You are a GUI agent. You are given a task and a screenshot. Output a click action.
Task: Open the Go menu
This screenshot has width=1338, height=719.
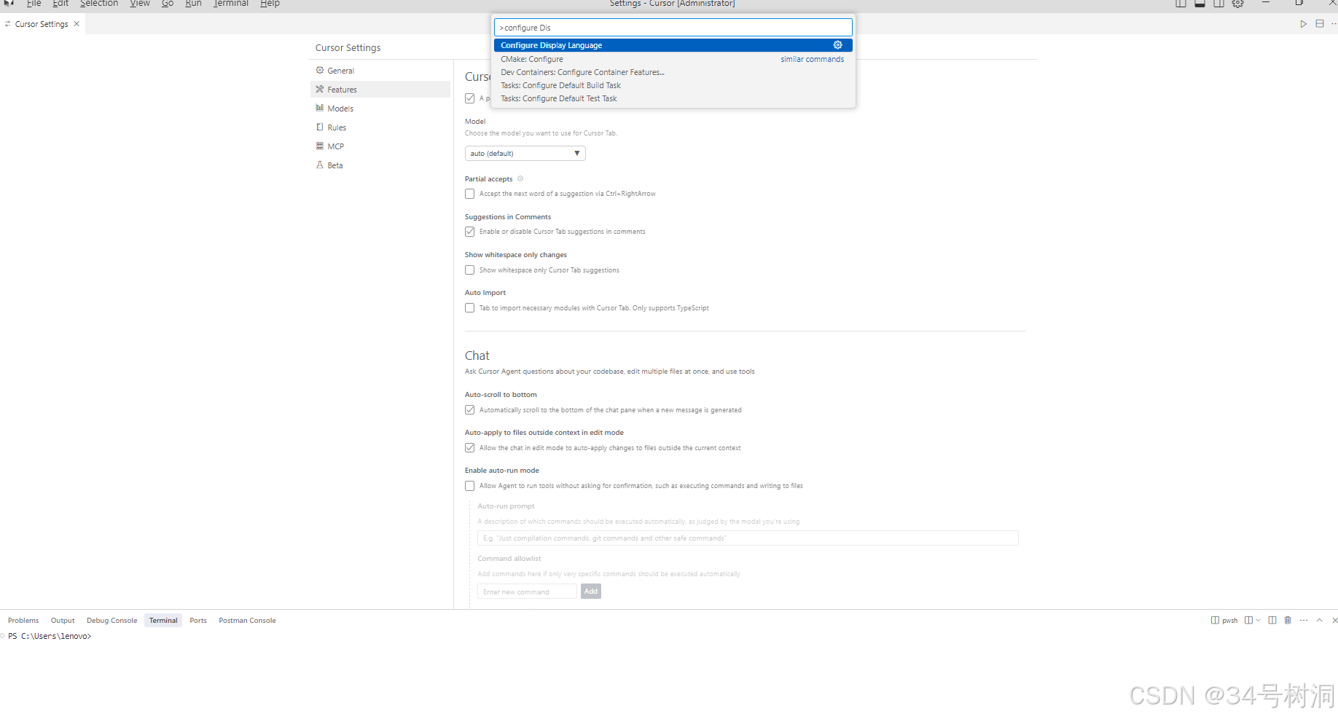[x=168, y=4]
